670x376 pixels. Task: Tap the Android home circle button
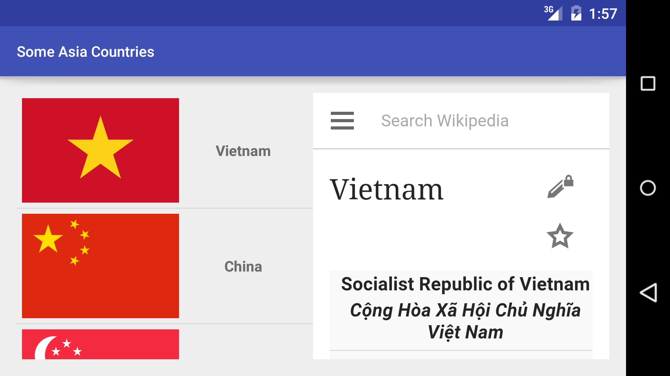pyautogui.click(x=648, y=188)
